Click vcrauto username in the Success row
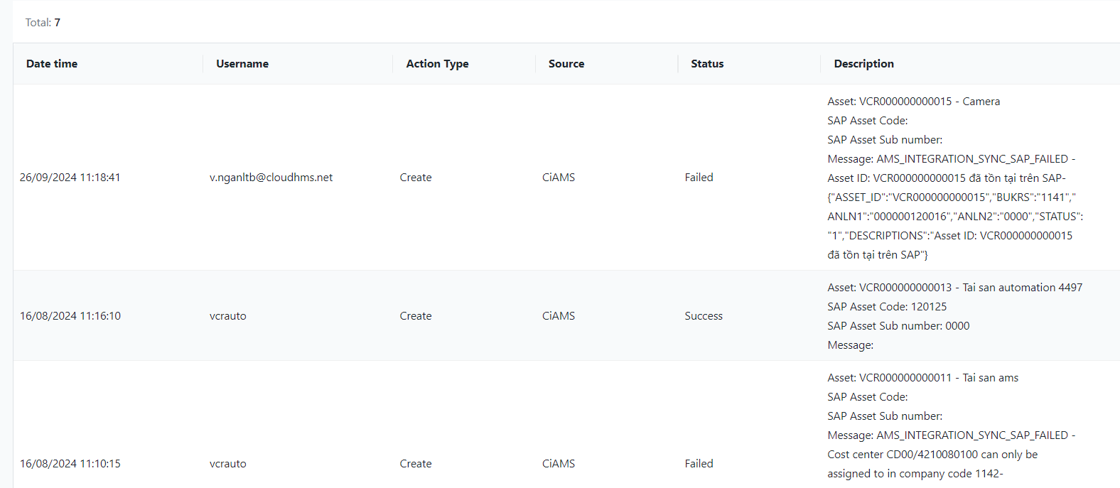 click(x=228, y=316)
